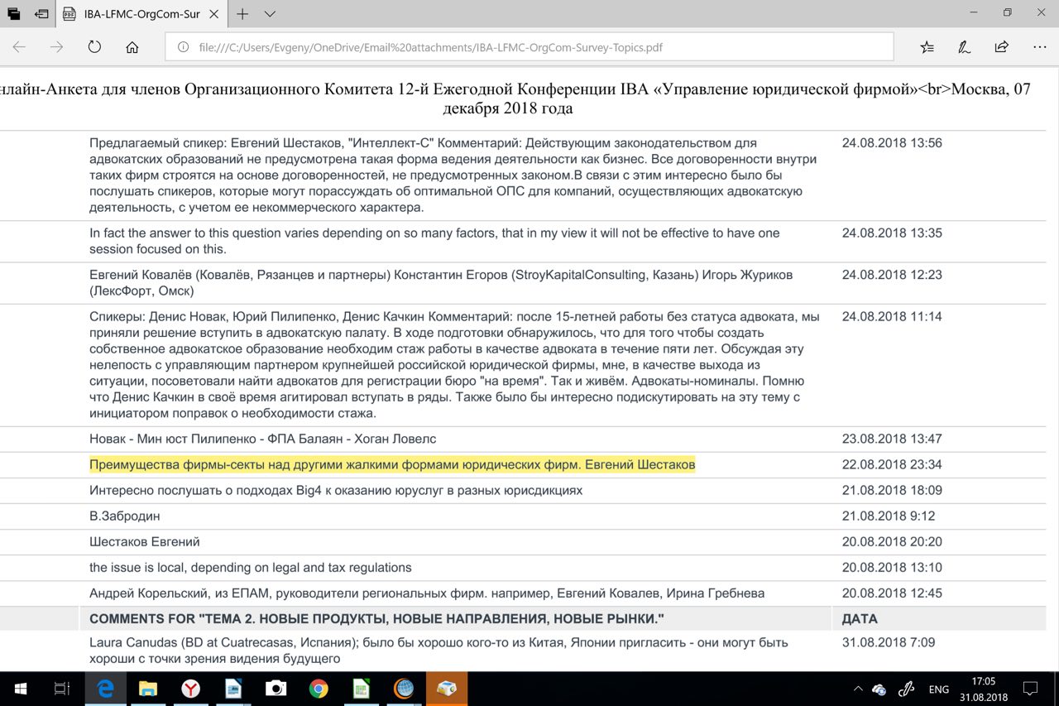Click the date "24.08.2018 13:56"
The width and height of the screenshot is (1059, 706).
tap(892, 142)
